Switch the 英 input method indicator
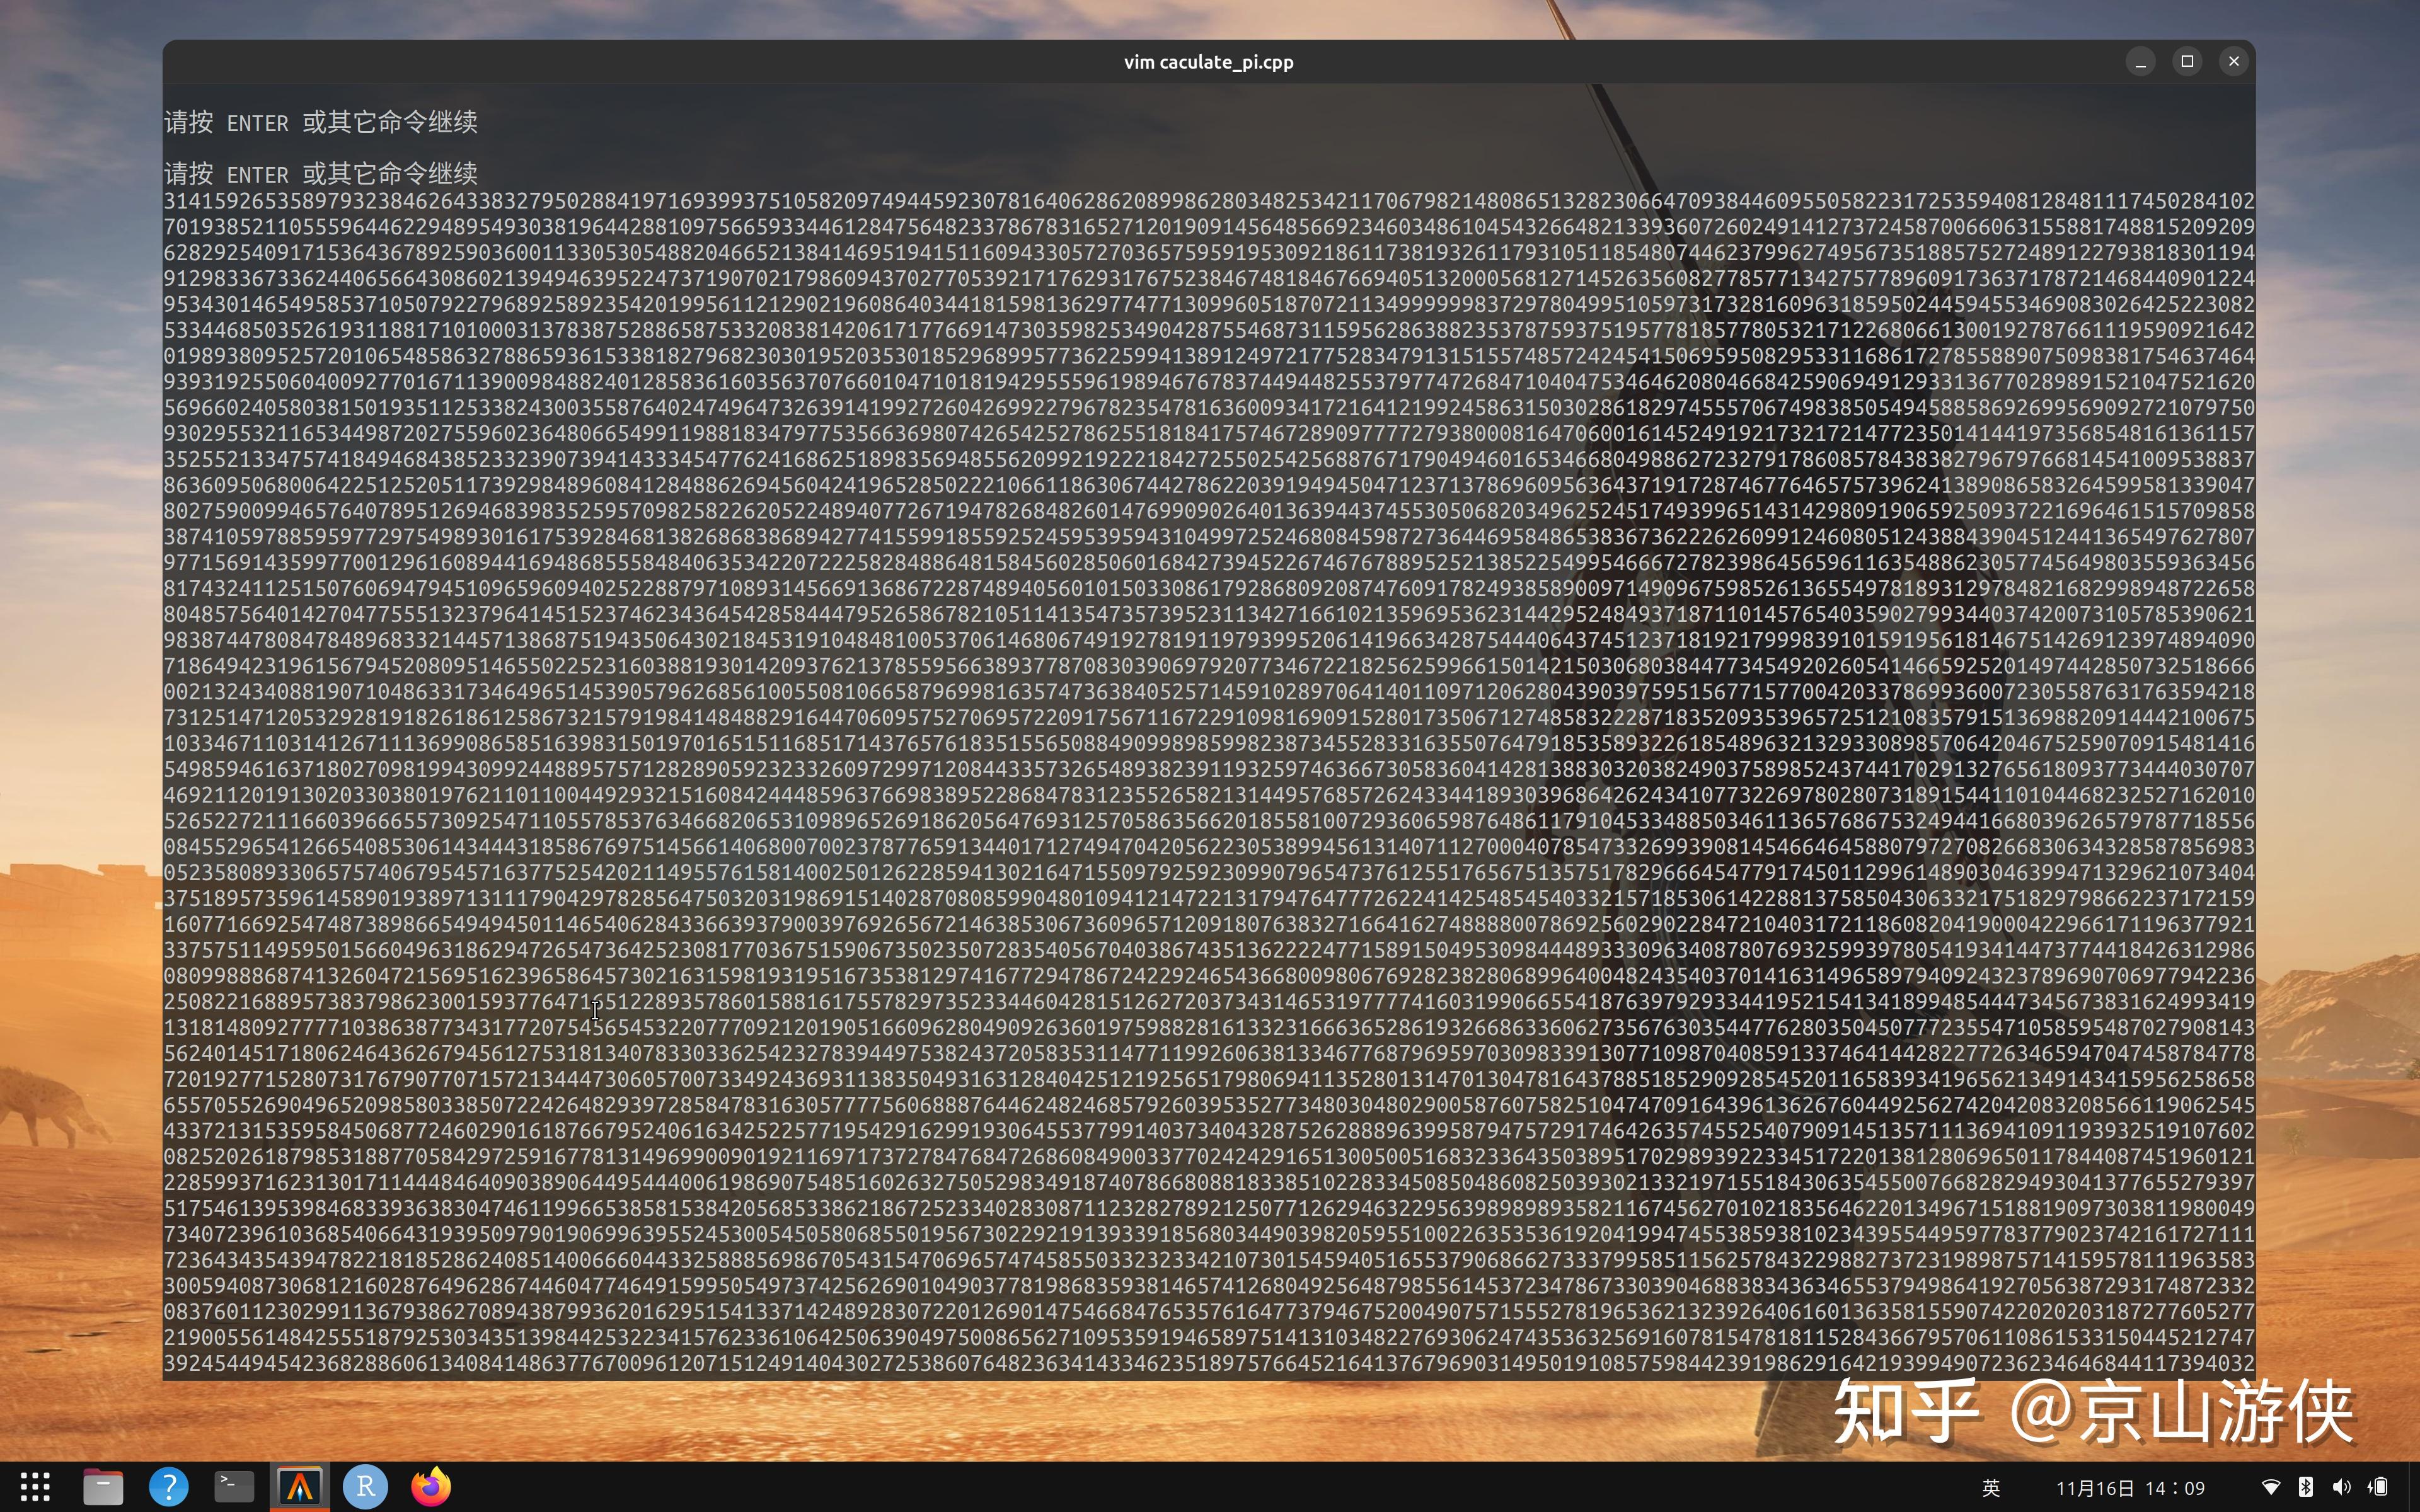Viewport: 2420px width, 1512px height. tap(1991, 1487)
